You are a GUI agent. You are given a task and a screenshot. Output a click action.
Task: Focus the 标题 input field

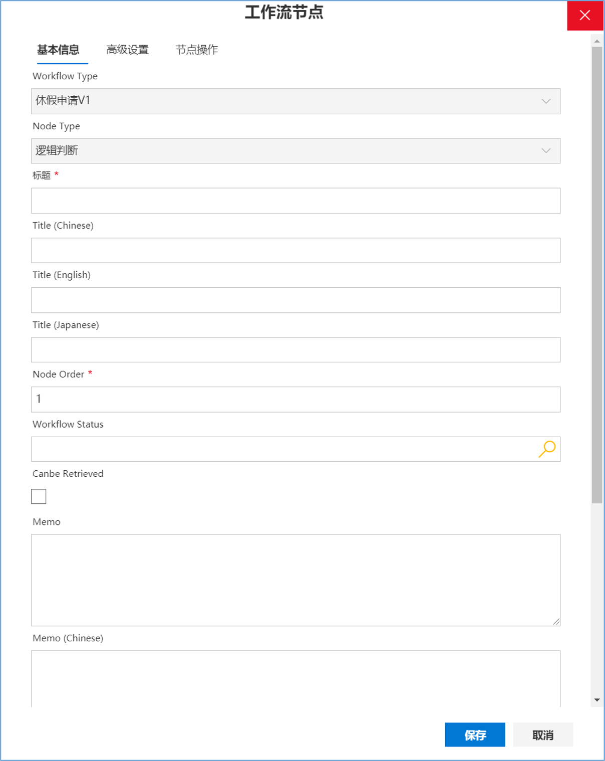(x=295, y=201)
